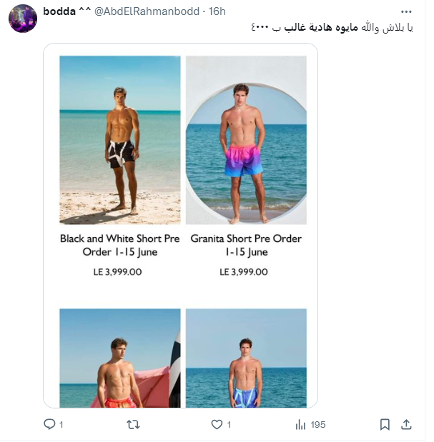
Task: Click the reply count number 1
Action: (61, 424)
